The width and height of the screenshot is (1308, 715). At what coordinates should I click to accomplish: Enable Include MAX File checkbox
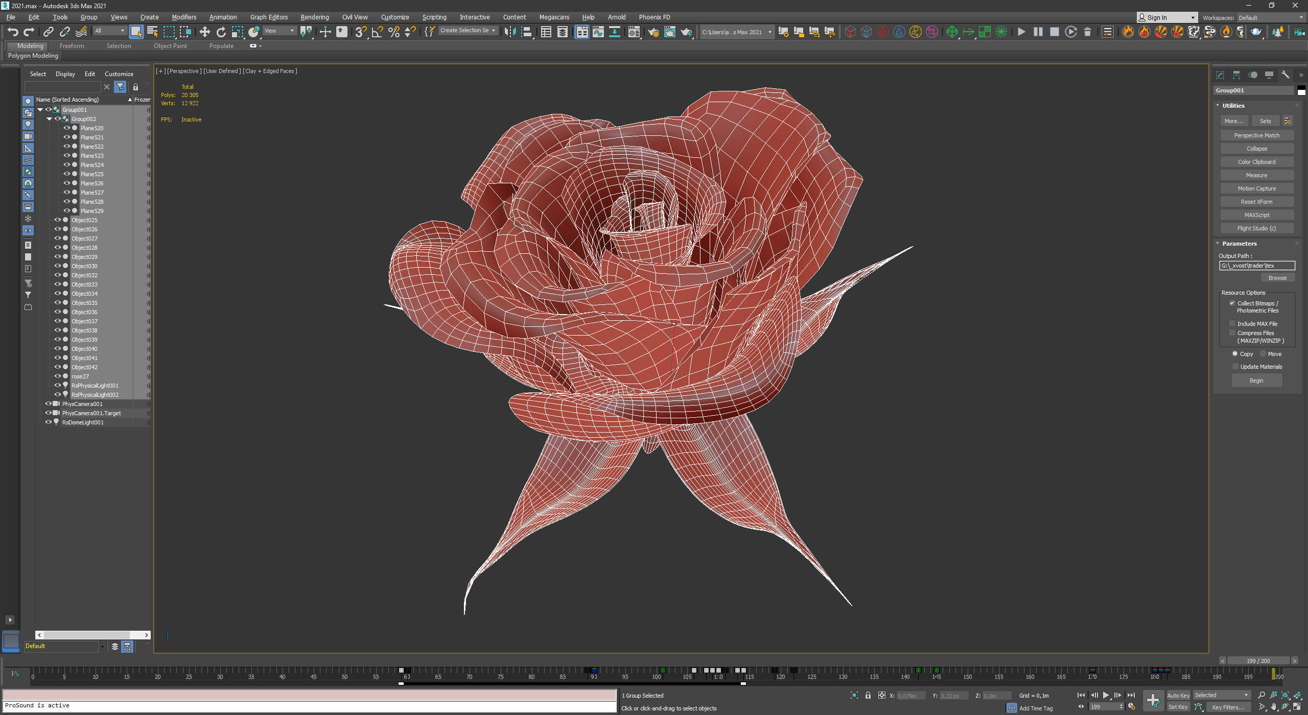tap(1232, 324)
